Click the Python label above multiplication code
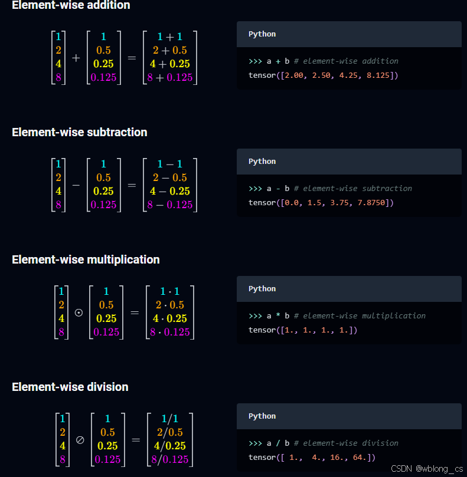 tap(262, 289)
